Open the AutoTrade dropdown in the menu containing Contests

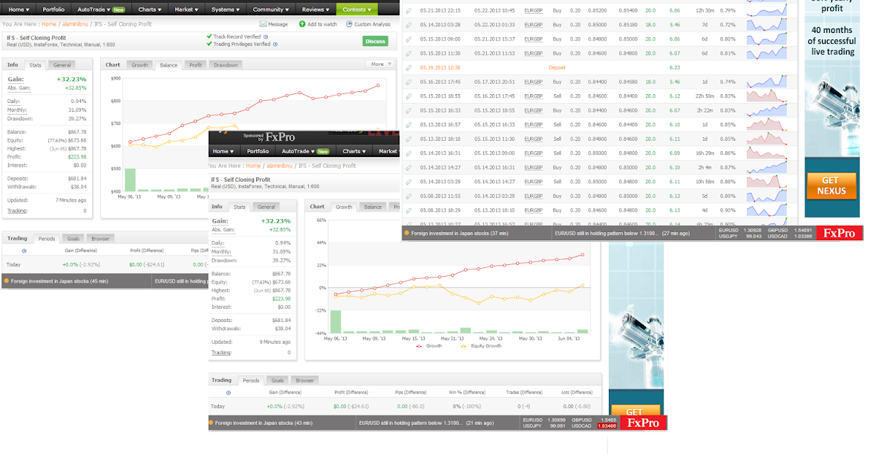coord(103,9)
